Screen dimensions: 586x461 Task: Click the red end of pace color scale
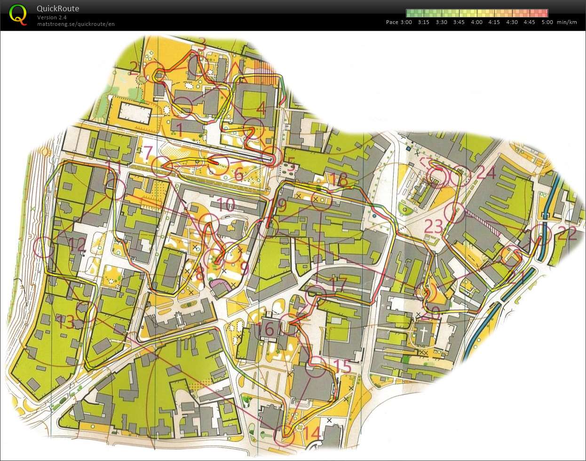coord(544,13)
